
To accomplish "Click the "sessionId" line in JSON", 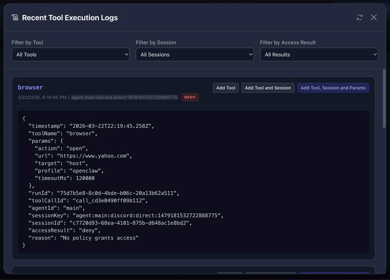I will tap(110, 223).
